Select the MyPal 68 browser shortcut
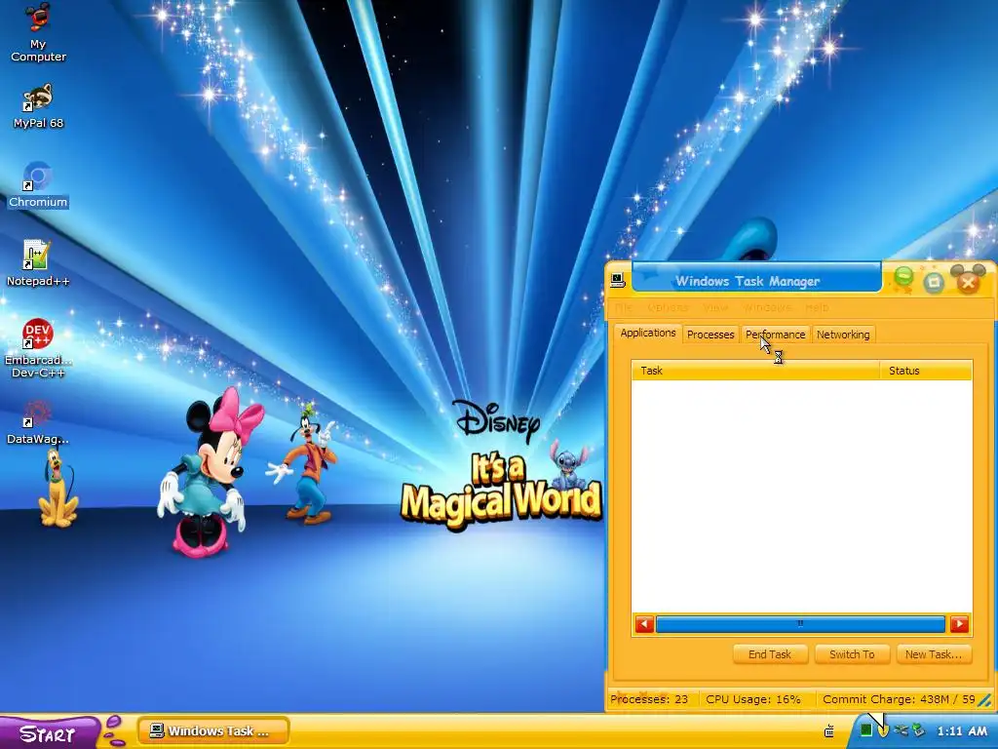 pos(38,105)
